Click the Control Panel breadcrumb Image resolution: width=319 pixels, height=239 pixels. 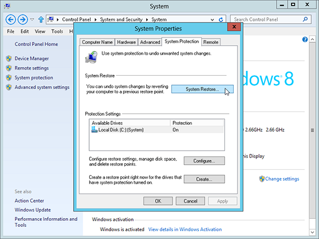(76, 20)
